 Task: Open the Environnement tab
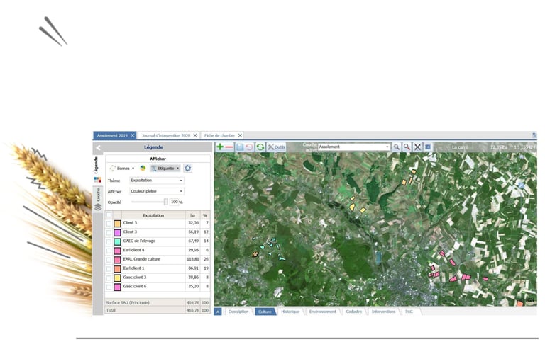(x=323, y=312)
